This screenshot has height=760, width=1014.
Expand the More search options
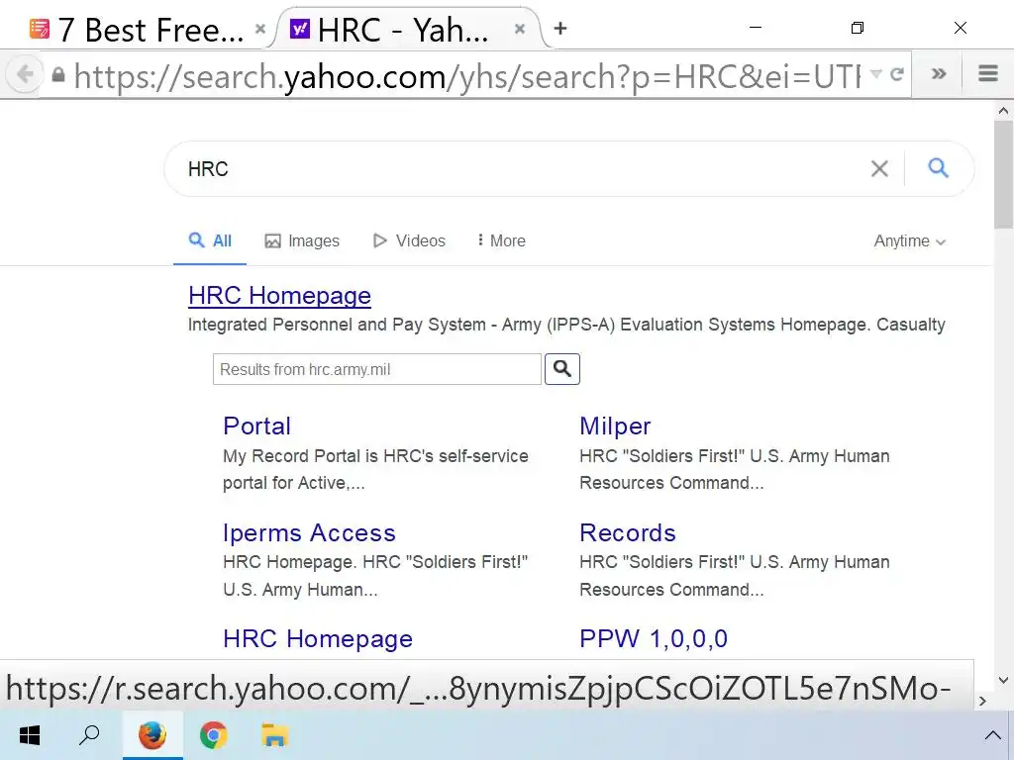501,241
